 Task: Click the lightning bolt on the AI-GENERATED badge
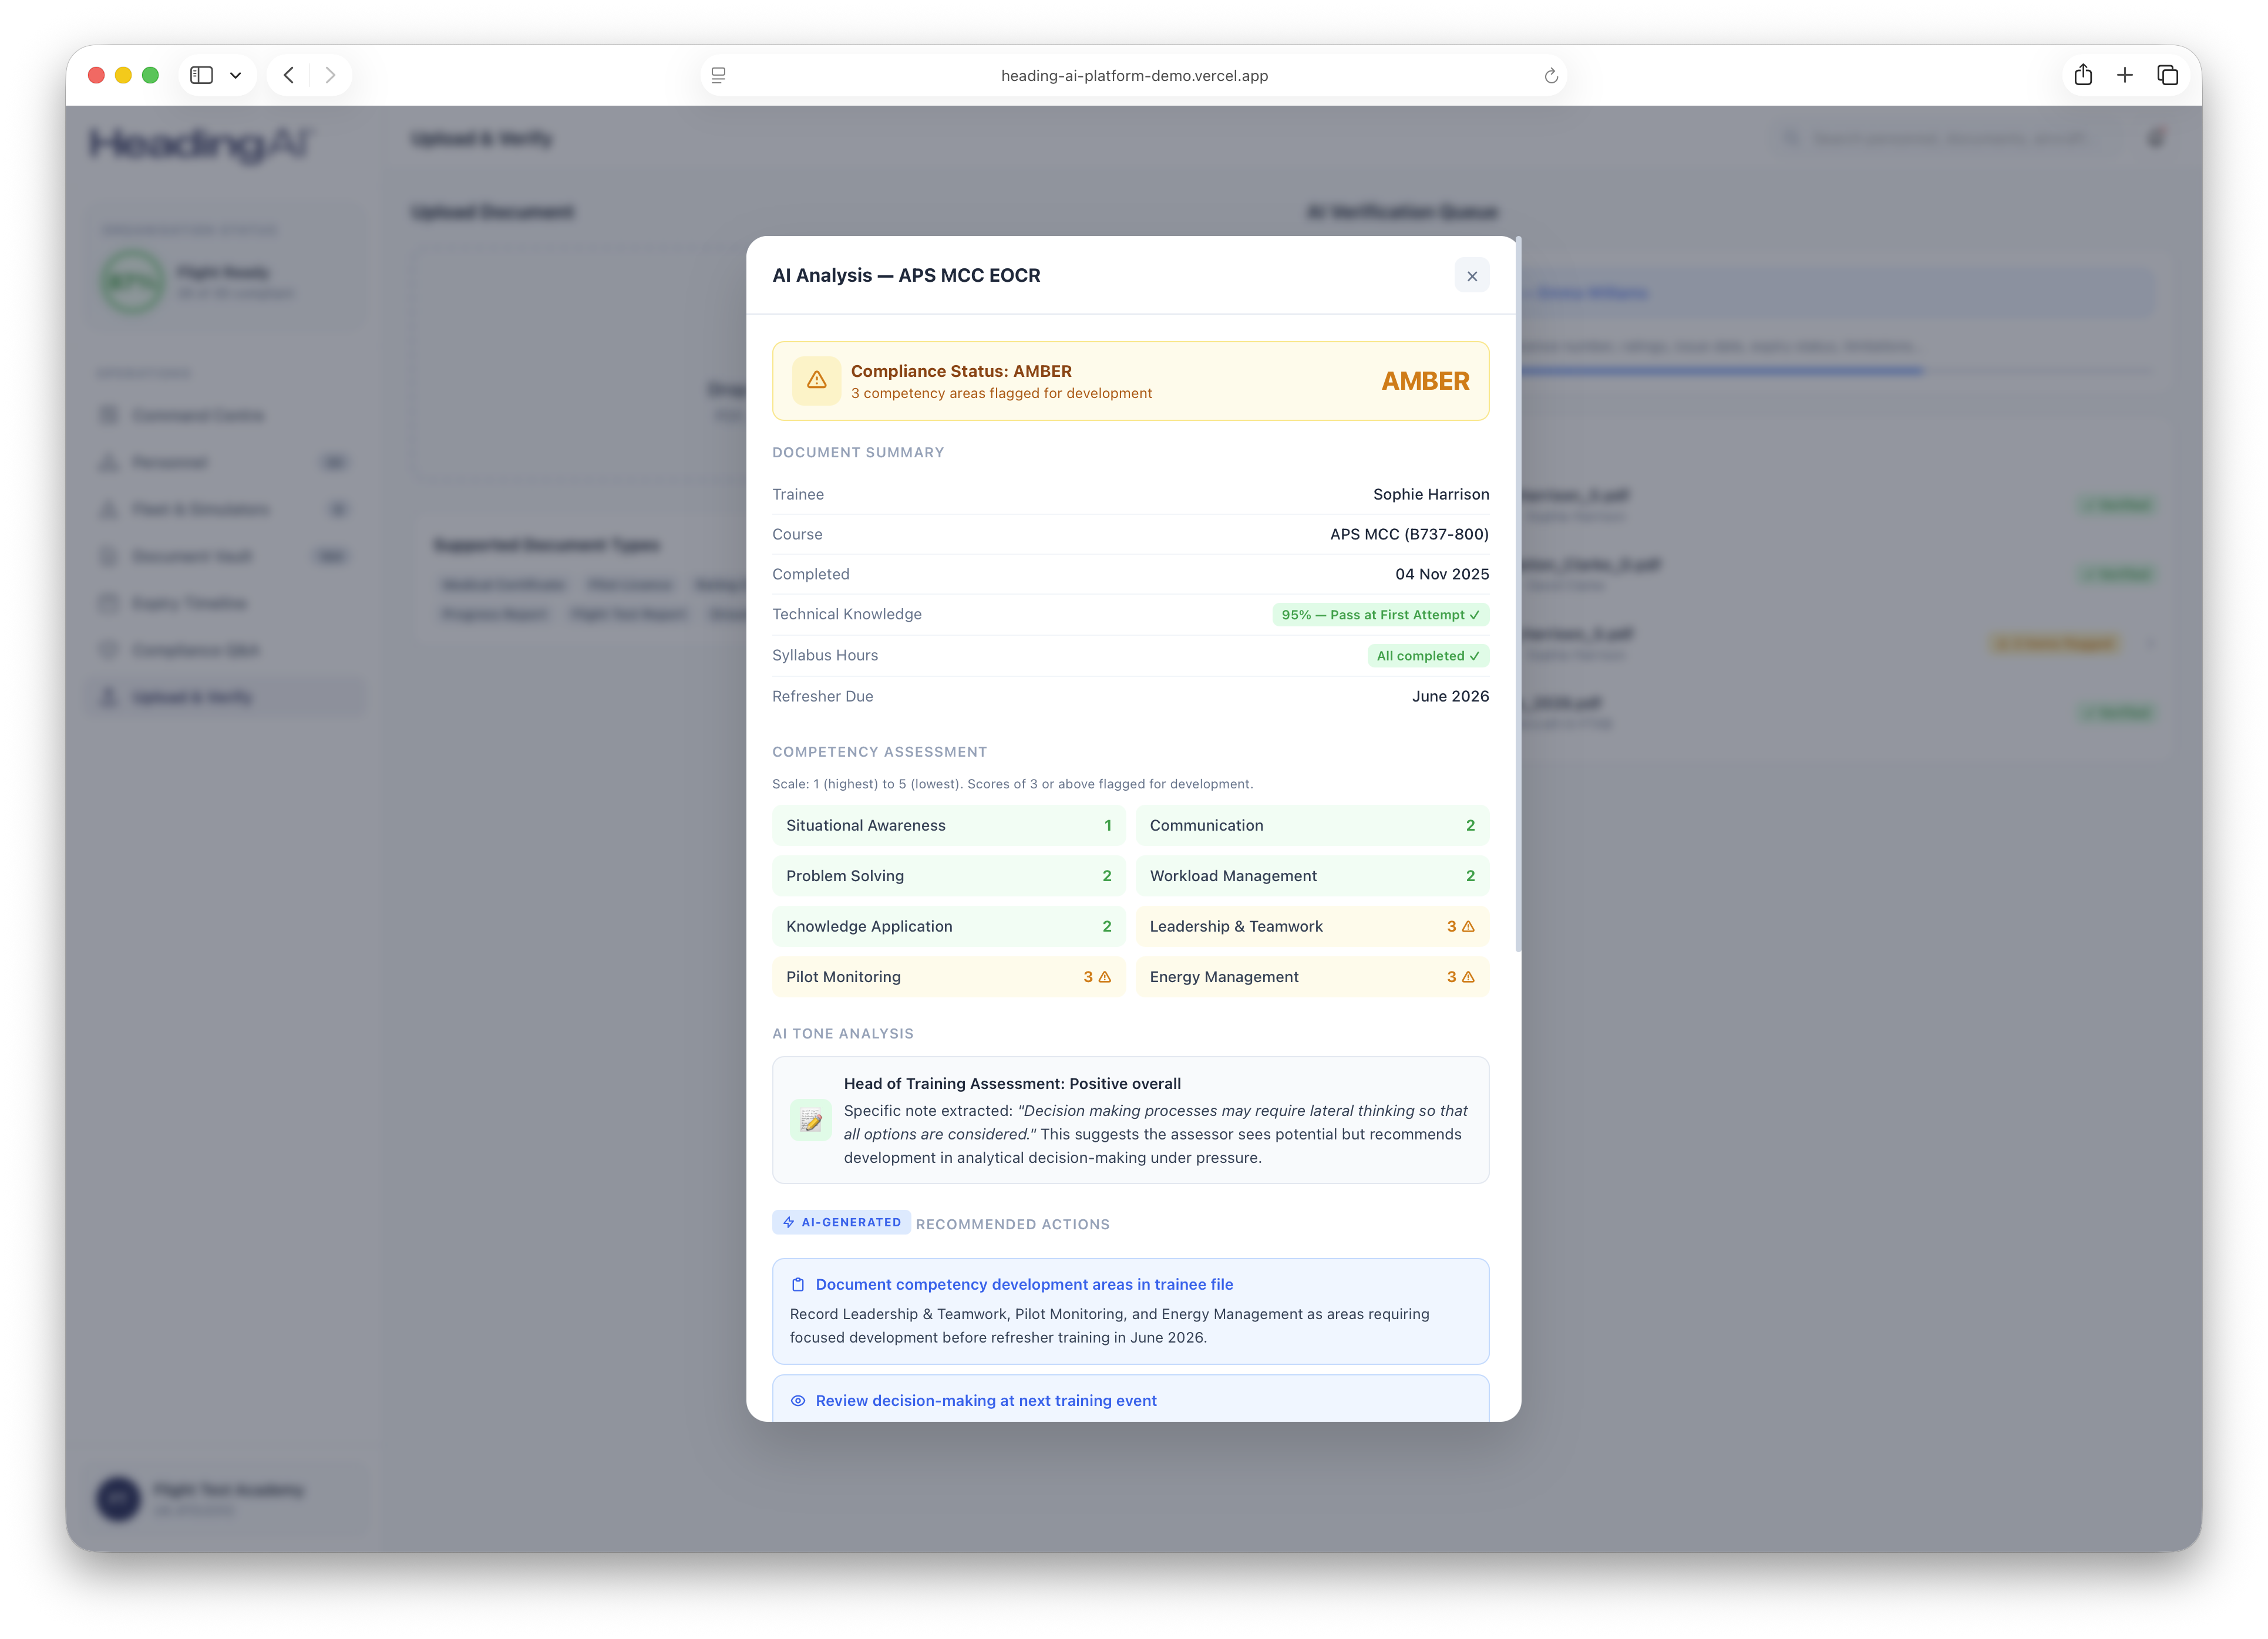pos(788,1221)
